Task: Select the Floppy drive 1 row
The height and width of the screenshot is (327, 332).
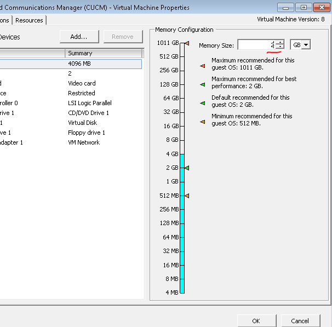Action: coord(71,133)
